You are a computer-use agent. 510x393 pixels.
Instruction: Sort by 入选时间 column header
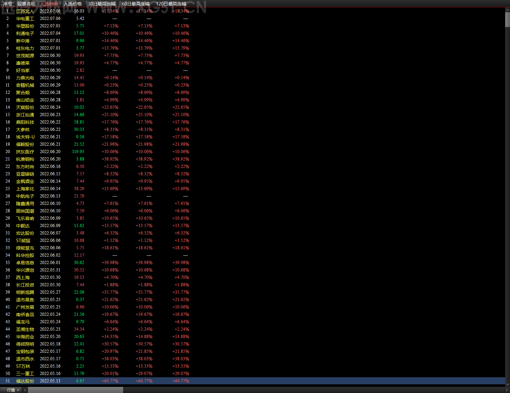coord(49,4)
